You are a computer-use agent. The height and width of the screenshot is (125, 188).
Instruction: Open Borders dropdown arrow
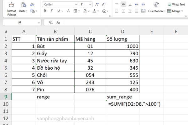(x=79, y=11)
